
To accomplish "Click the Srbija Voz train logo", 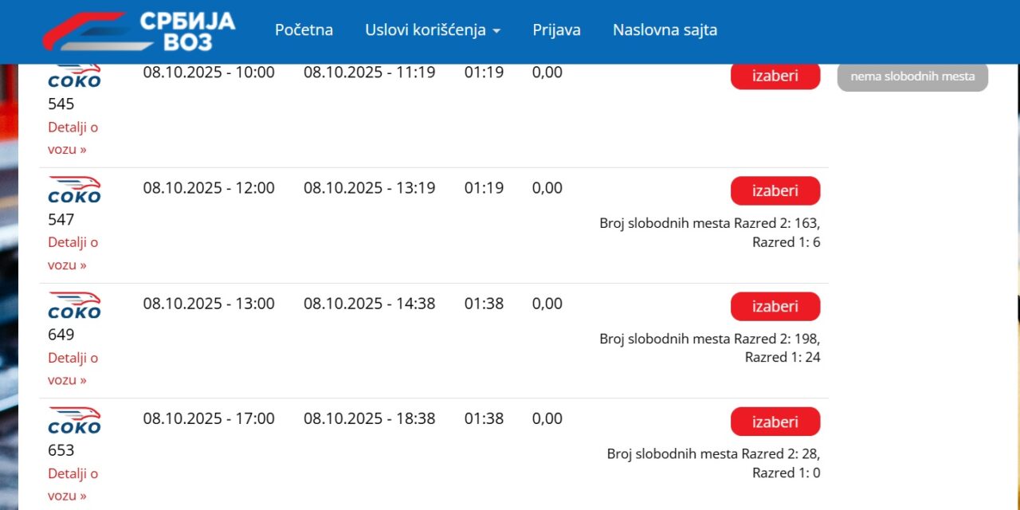I will pyautogui.click(x=84, y=28).
